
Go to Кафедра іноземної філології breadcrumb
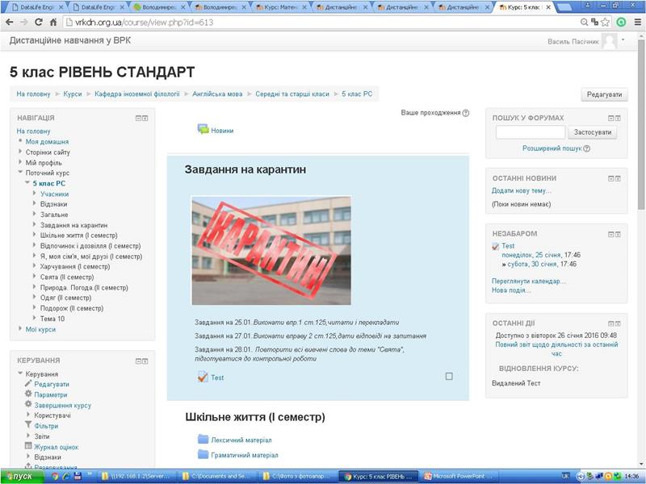point(136,94)
